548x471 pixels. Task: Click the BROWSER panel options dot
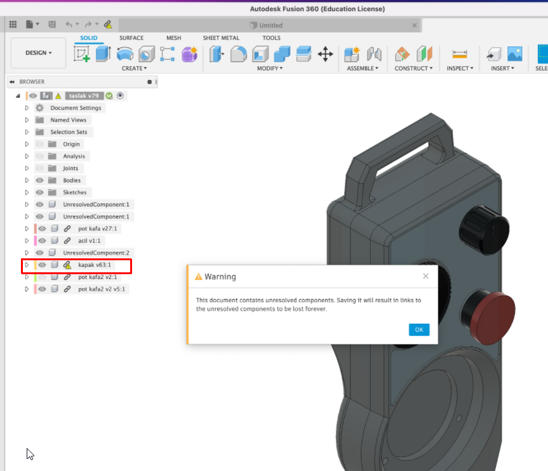pos(150,82)
